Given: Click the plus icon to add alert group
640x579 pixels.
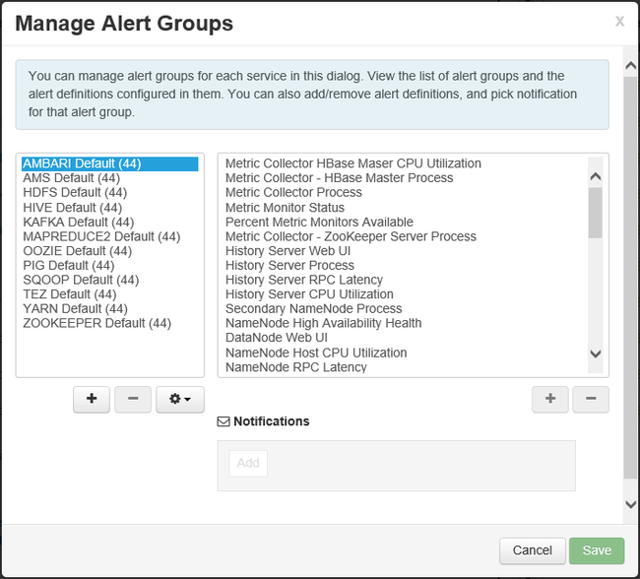Looking at the screenshot, I should click(92, 399).
